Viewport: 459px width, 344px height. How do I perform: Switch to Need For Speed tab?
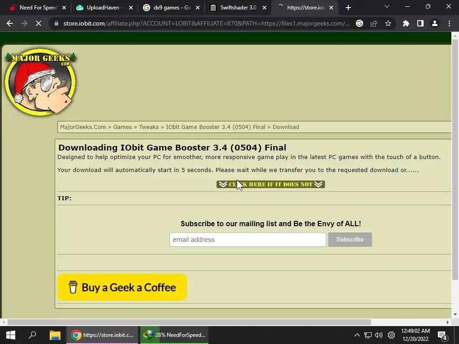click(39, 8)
